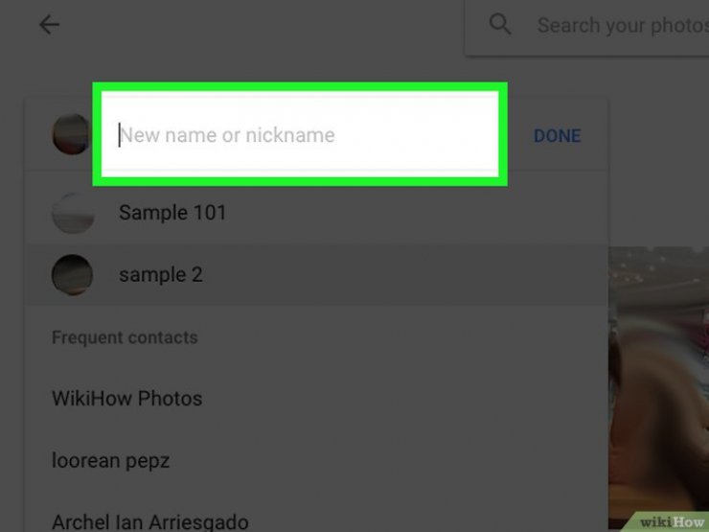Click the search magnifier icon
The image size is (709, 532).
pos(500,24)
